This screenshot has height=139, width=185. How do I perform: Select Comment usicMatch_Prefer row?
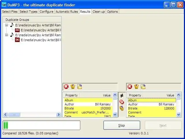click(88, 112)
